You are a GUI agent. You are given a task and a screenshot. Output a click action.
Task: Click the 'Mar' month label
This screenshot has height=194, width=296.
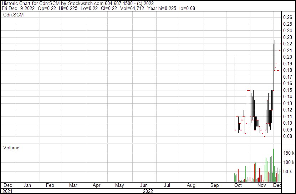[x=73, y=185]
